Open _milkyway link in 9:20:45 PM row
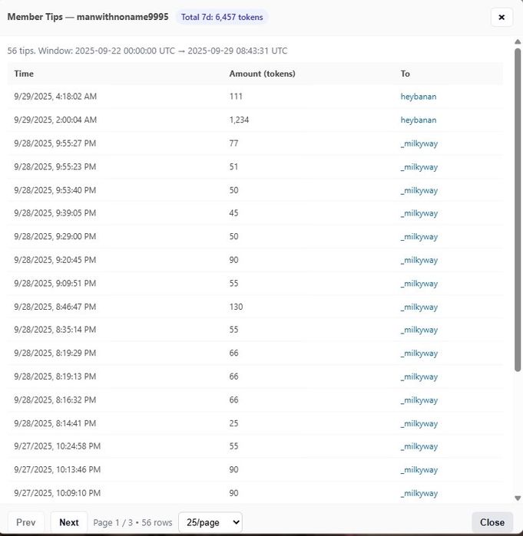 (x=419, y=260)
